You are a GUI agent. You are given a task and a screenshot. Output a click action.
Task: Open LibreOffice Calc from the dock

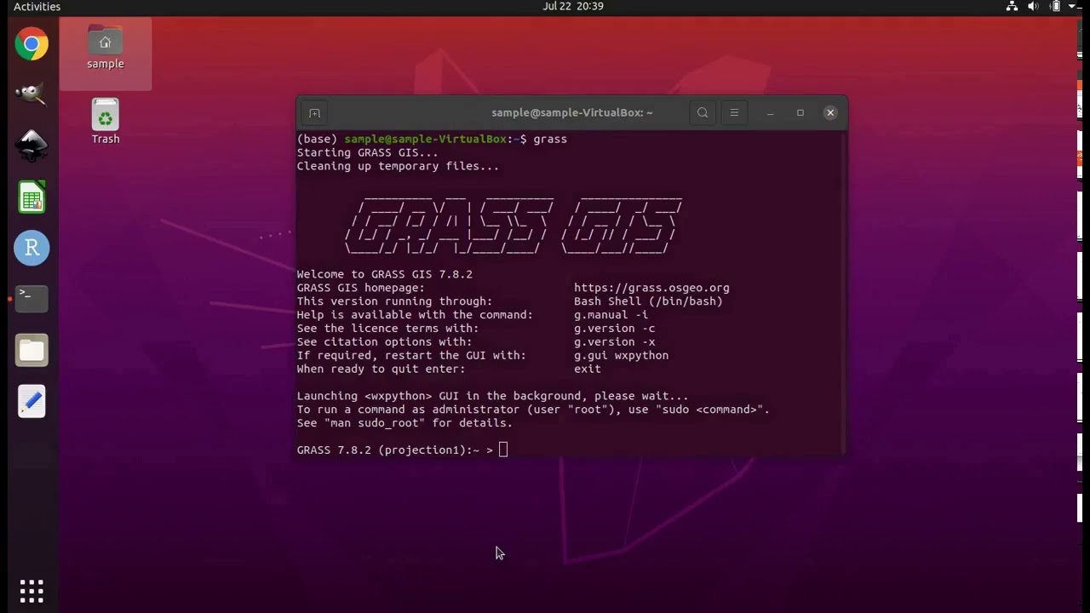point(32,197)
